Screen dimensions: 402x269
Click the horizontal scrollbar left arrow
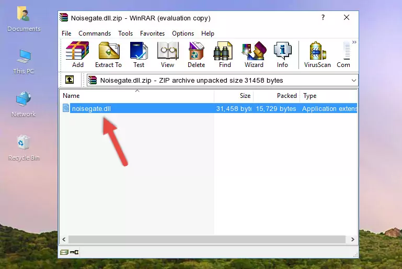[x=64, y=239]
